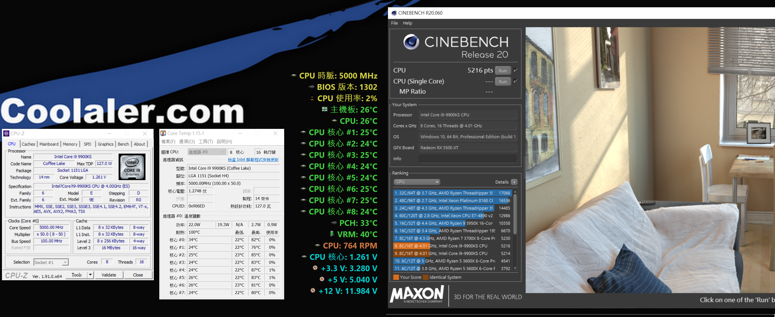775x317 pixels.
Task: Click the fan icon next to CPU 764 RPM
Action: coord(317,245)
